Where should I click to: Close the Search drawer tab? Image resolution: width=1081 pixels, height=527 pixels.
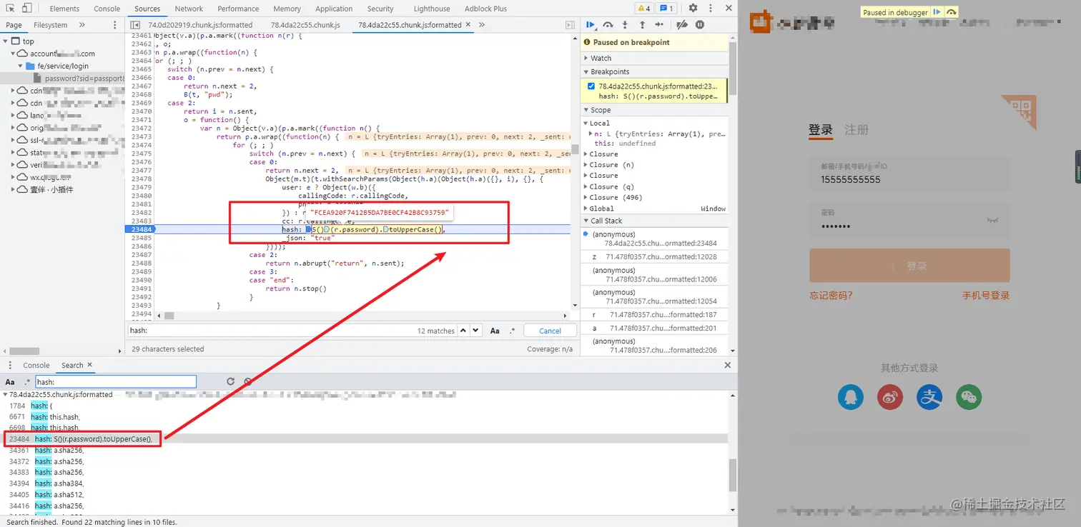pyautogui.click(x=89, y=365)
